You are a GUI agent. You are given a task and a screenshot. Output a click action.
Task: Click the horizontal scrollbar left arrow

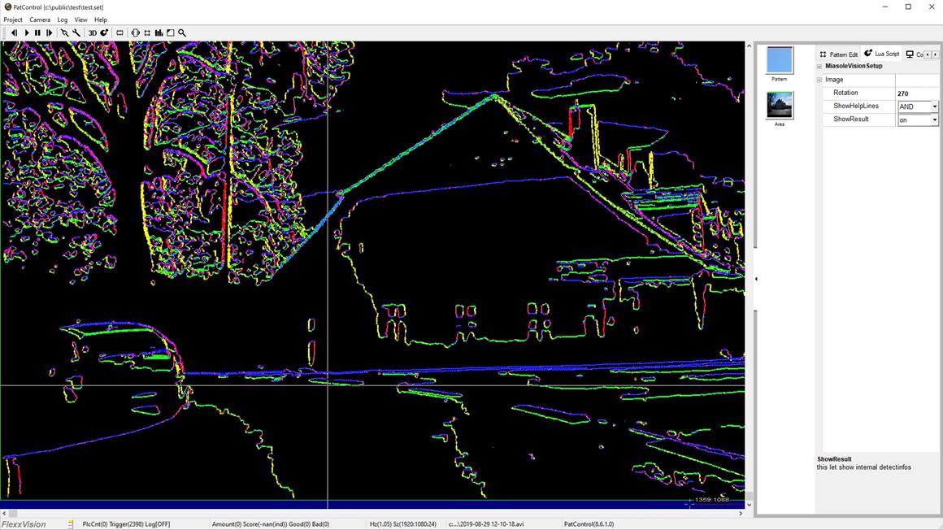(x=5, y=513)
